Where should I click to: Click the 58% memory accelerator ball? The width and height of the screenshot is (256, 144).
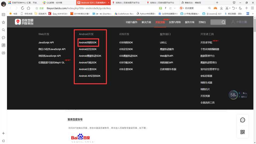coord(233,95)
